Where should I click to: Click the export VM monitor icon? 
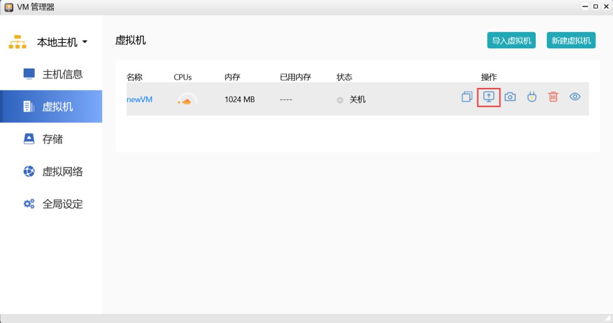click(489, 97)
